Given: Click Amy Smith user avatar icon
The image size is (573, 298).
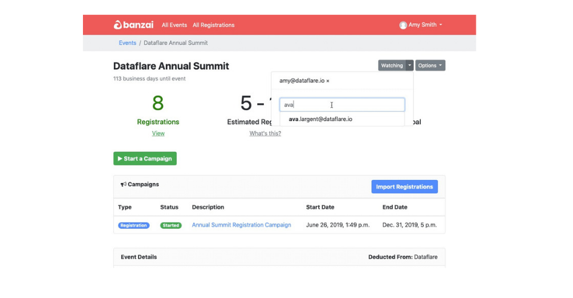Looking at the screenshot, I should (x=403, y=25).
